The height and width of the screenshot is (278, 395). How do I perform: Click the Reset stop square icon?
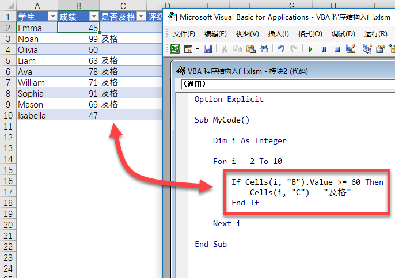coord(337,49)
